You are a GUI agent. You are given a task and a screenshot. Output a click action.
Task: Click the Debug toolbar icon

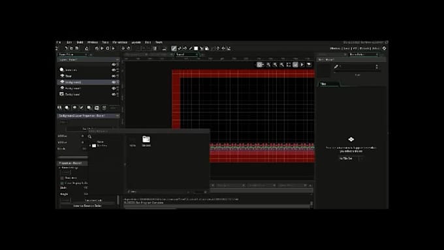click(97, 48)
